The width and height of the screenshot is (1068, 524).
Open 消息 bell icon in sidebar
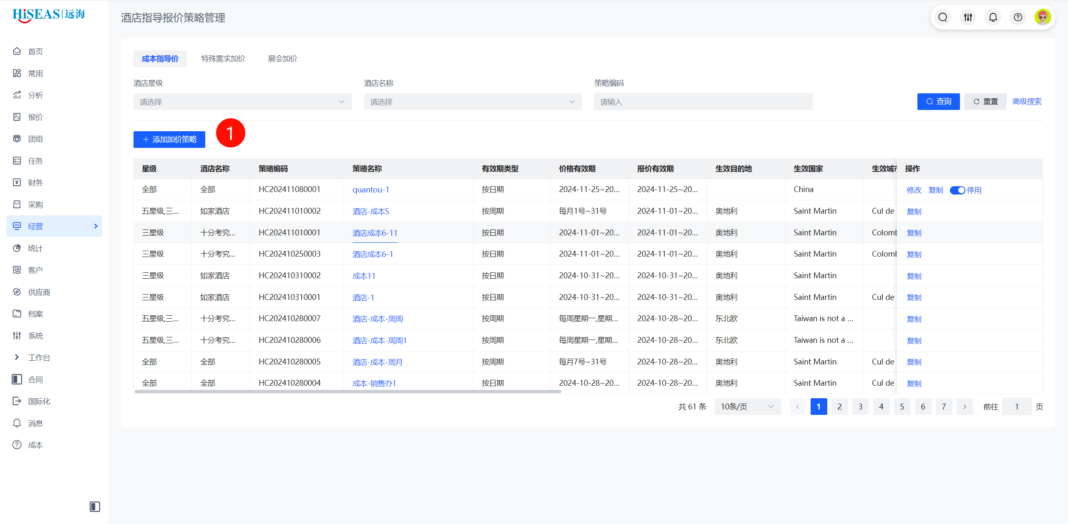tap(17, 423)
